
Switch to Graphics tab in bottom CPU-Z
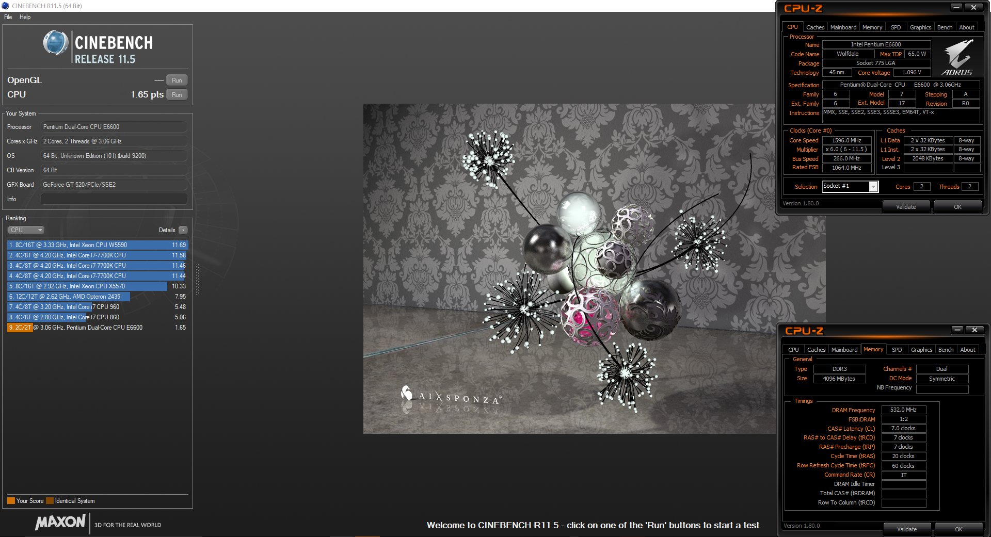tap(921, 350)
